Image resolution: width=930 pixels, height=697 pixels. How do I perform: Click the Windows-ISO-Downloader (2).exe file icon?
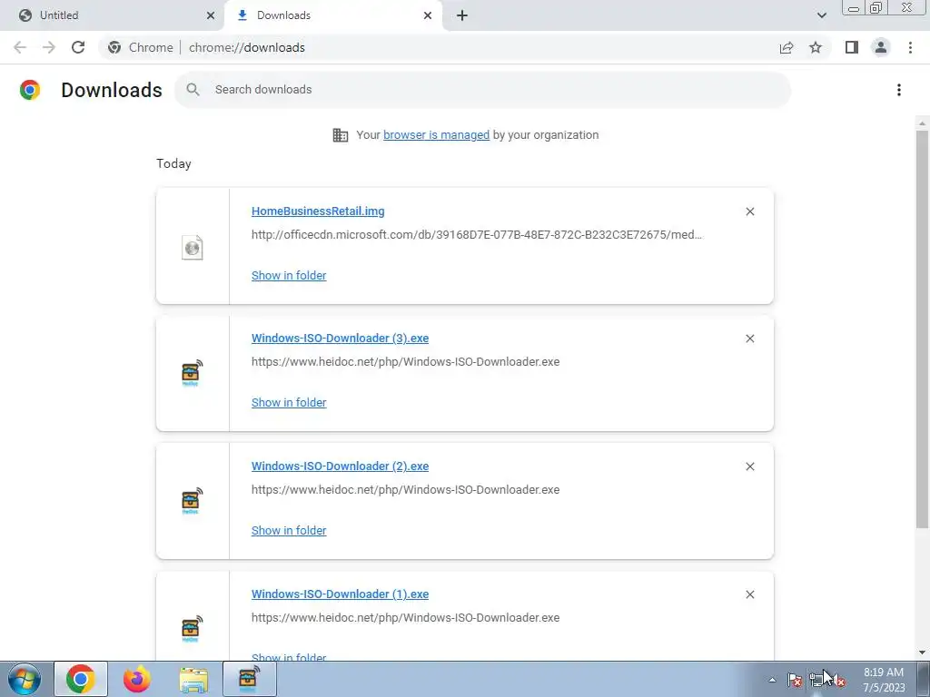click(x=192, y=501)
